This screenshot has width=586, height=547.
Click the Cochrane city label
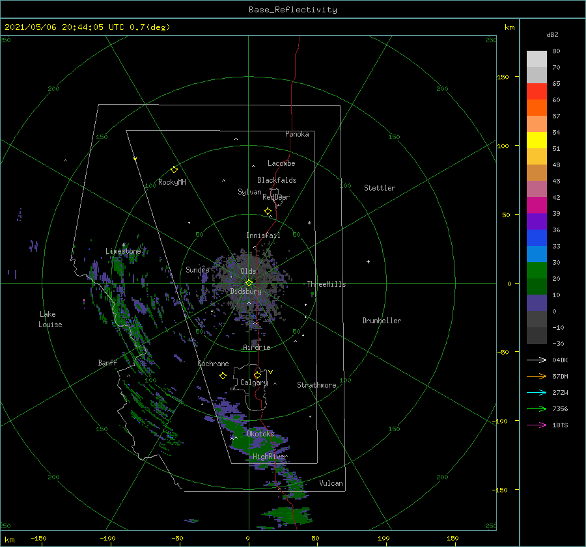[x=213, y=364]
